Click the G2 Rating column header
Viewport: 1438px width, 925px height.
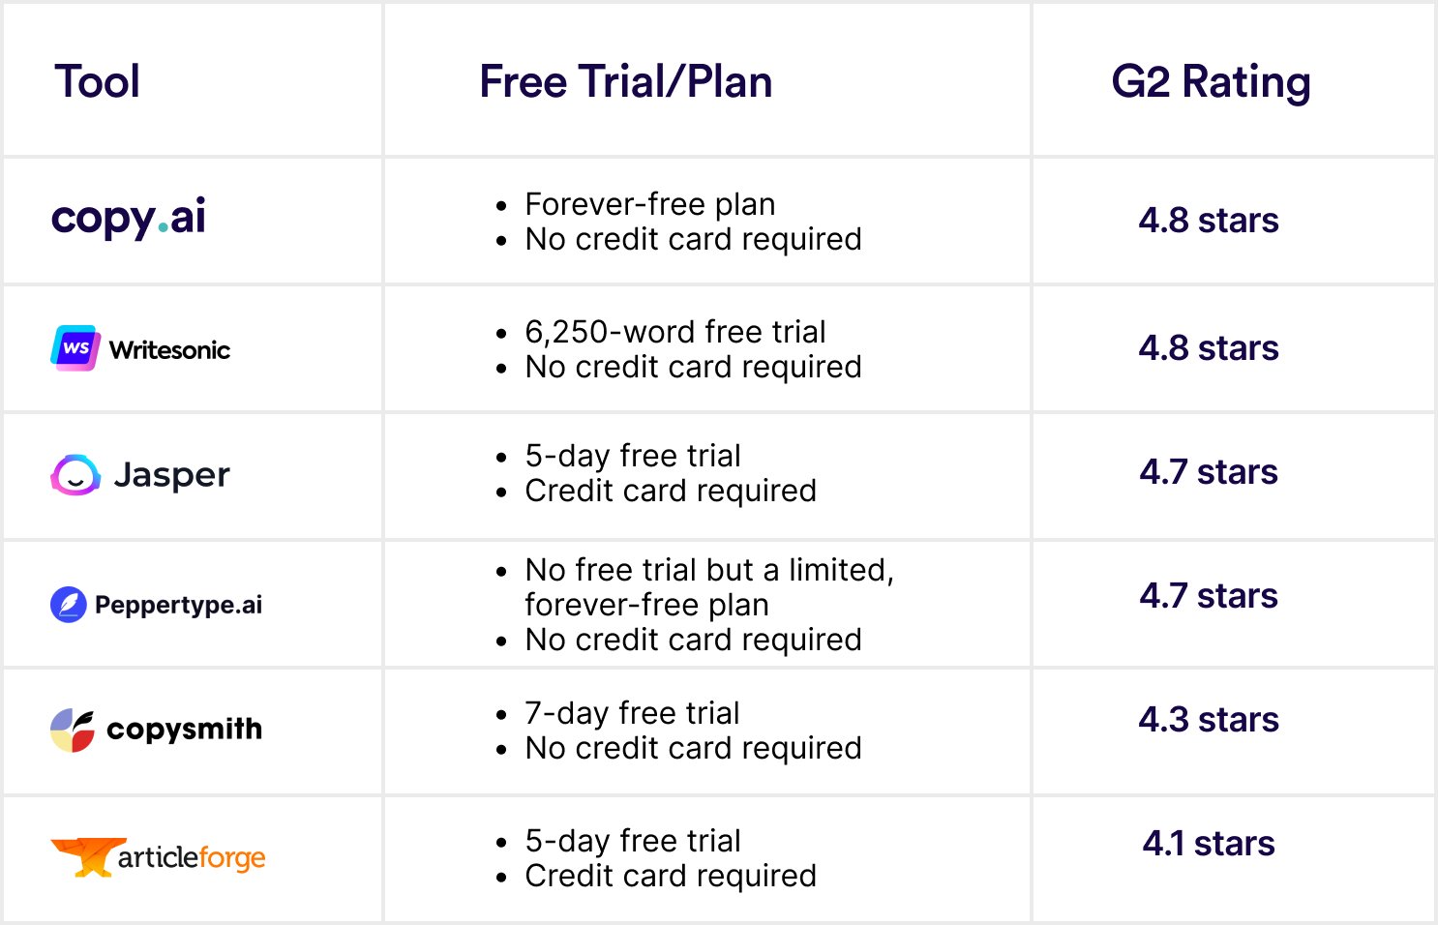click(1211, 82)
